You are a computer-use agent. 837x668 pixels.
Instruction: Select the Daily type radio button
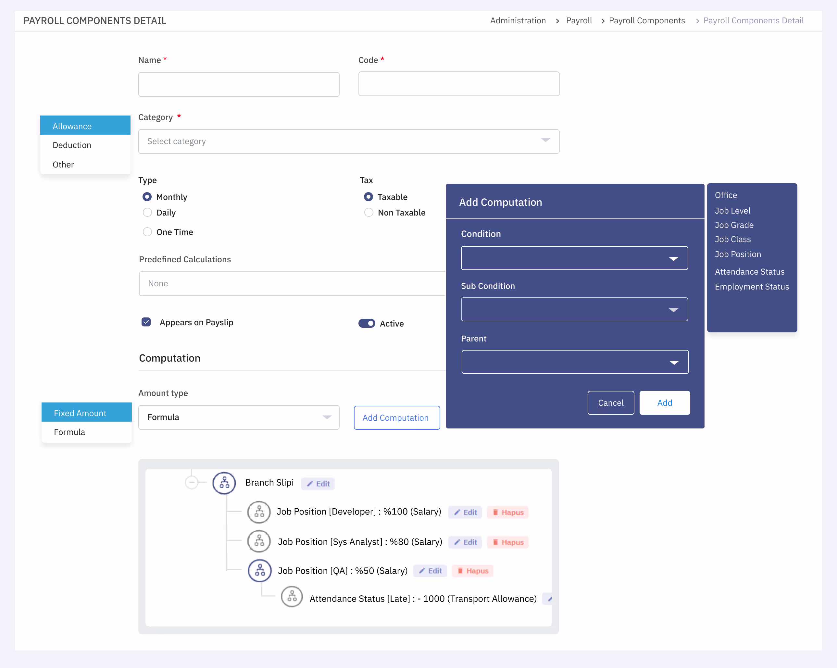click(x=147, y=212)
